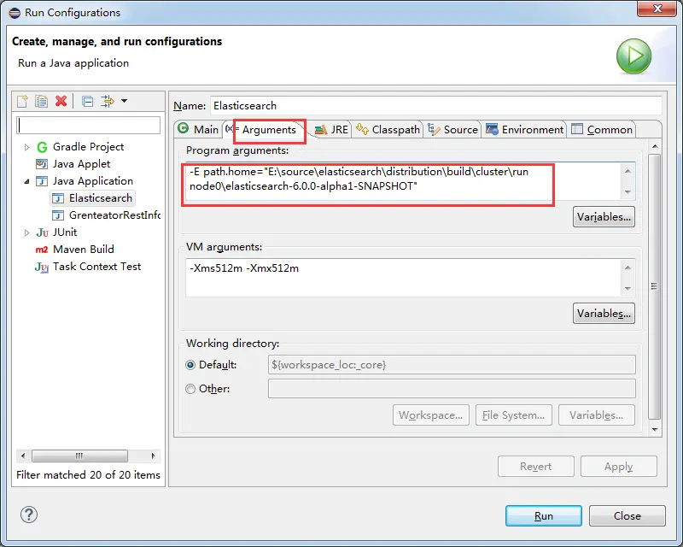
Task: Click configuration tree scroll right arrow
Action: (154, 456)
